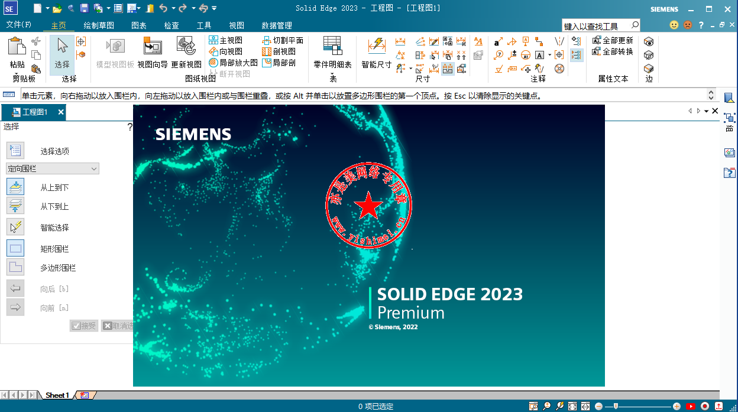Click the 选择选项 selection options button
738x412 pixels.
coord(15,150)
